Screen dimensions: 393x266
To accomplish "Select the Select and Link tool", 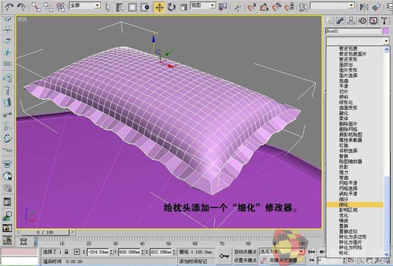I will (36, 7).
